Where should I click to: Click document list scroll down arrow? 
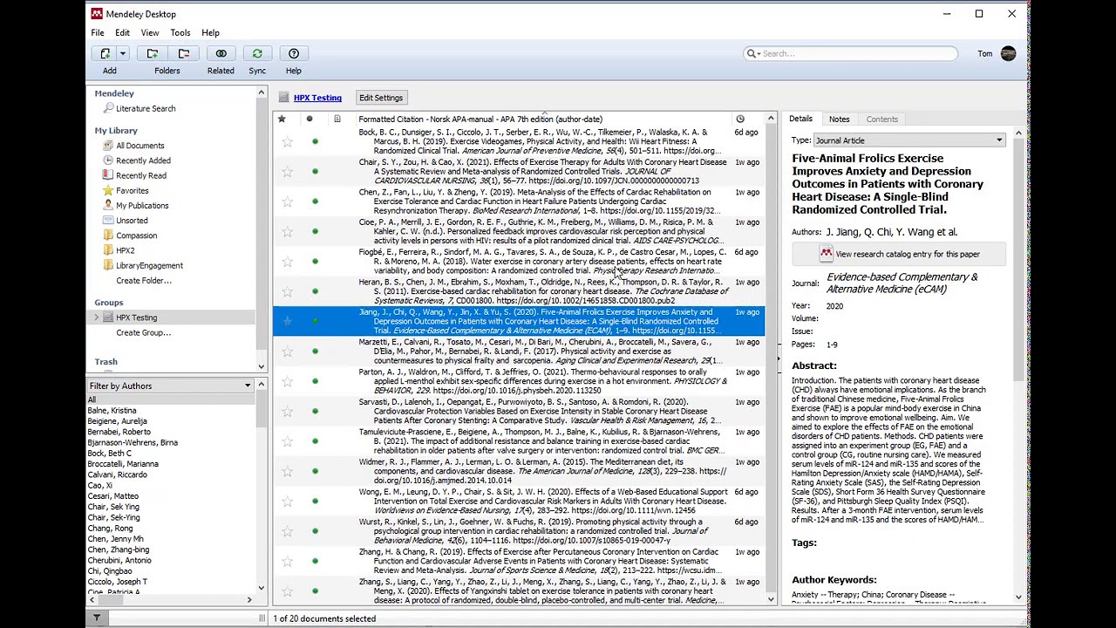click(x=771, y=599)
